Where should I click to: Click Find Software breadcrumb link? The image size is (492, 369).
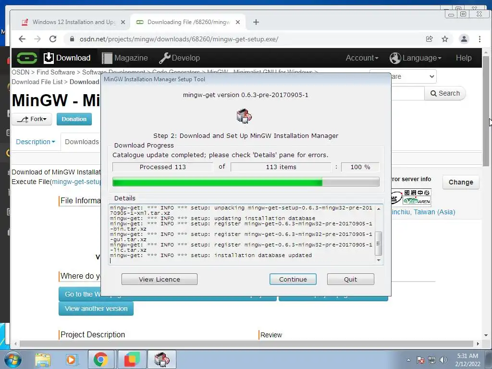pyautogui.click(x=56, y=72)
